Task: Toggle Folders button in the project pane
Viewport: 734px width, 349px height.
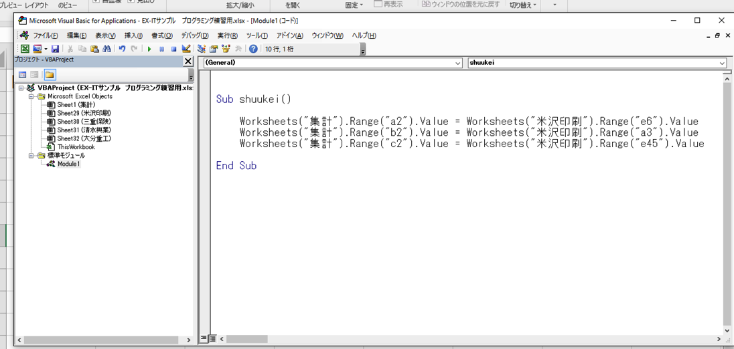Action: tap(50, 75)
